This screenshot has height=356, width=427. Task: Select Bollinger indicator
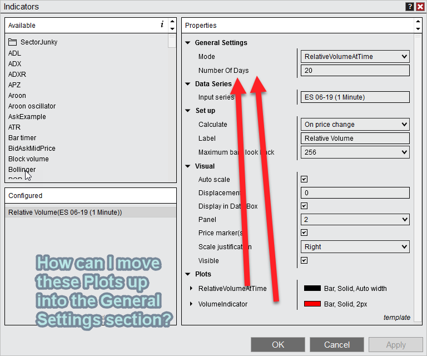pyautogui.click(x=22, y=170)
